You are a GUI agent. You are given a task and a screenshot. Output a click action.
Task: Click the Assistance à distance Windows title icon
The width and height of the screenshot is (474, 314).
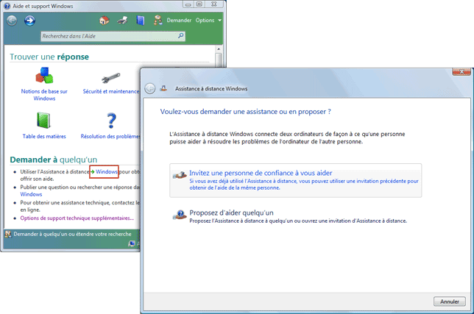(163, 88)
